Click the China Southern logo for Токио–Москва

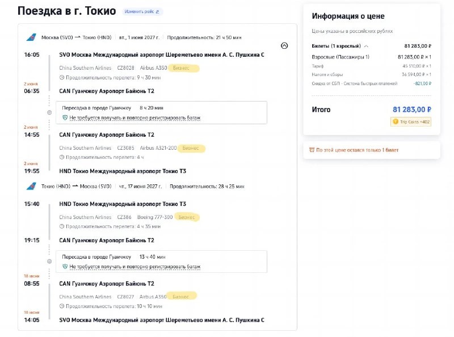click(x=31, y=186)
